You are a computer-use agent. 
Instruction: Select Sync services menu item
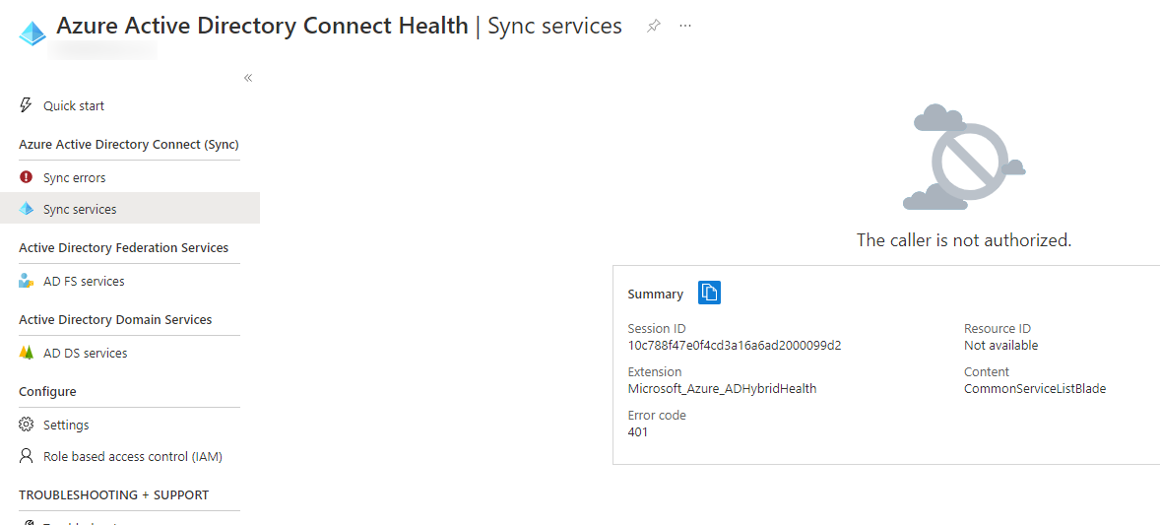pyautogui.click(x=129, y=208)
